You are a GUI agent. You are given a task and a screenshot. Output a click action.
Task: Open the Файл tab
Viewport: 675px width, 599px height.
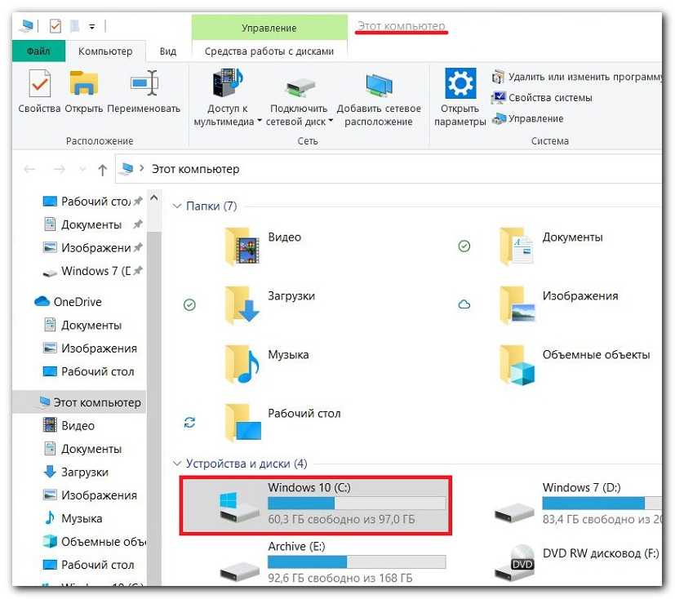tap(38, 51)
